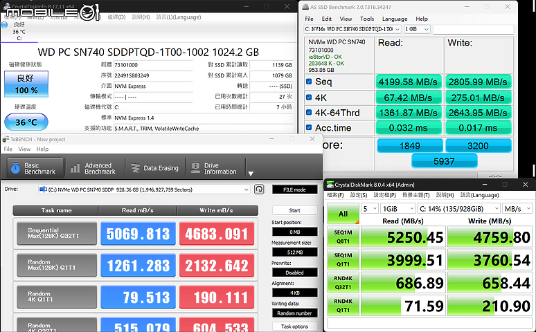
Task: Open TxBENCH View menu
Action: [24, 149]
